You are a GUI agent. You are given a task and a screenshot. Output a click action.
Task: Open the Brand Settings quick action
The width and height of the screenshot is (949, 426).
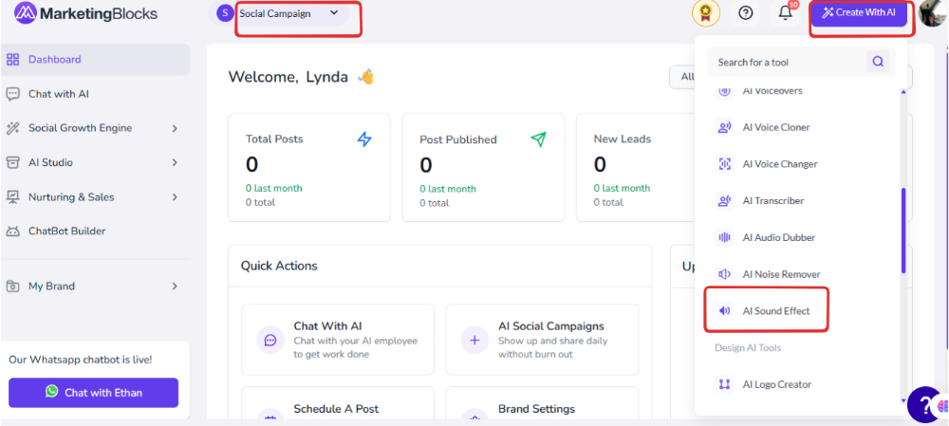542,402
